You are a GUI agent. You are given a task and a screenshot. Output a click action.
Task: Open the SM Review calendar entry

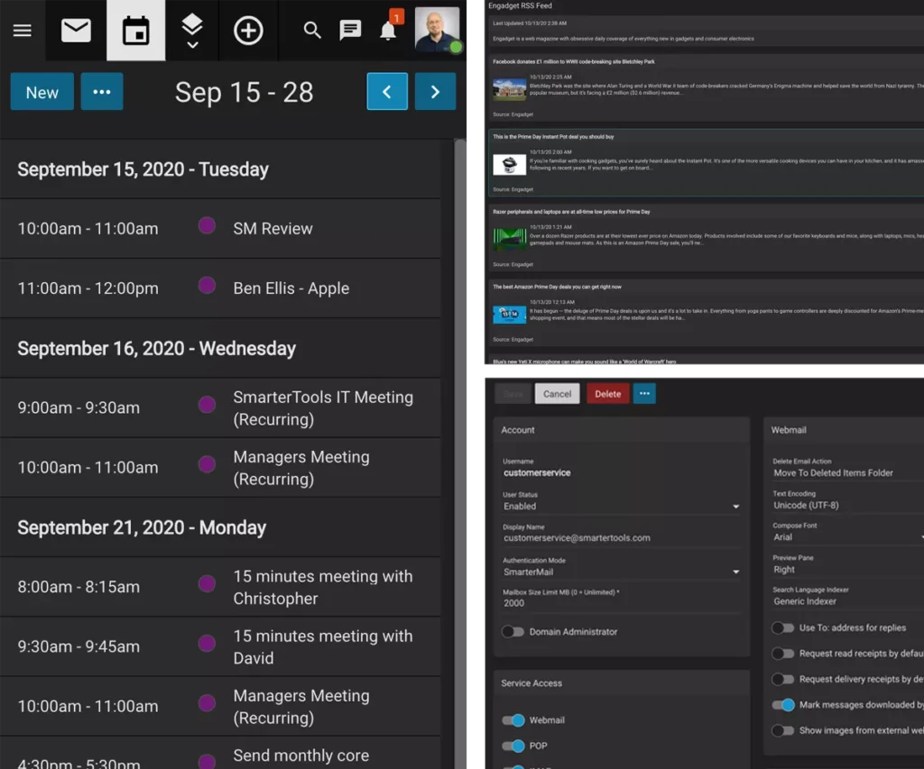point(273,229)
